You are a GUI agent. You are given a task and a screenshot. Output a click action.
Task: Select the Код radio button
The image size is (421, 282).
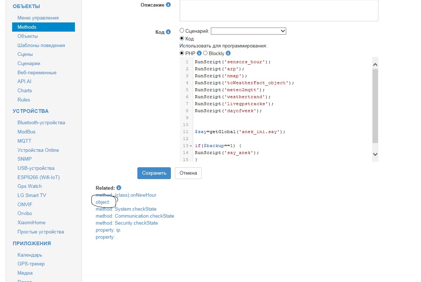(182, 38)
